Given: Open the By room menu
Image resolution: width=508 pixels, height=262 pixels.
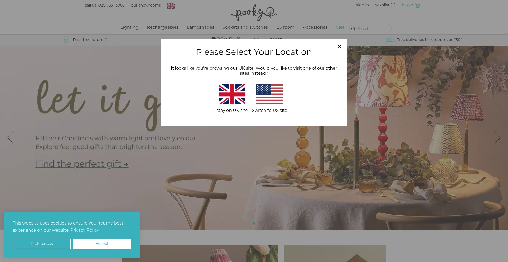Looking at the screenshot, I should point(285,27).
